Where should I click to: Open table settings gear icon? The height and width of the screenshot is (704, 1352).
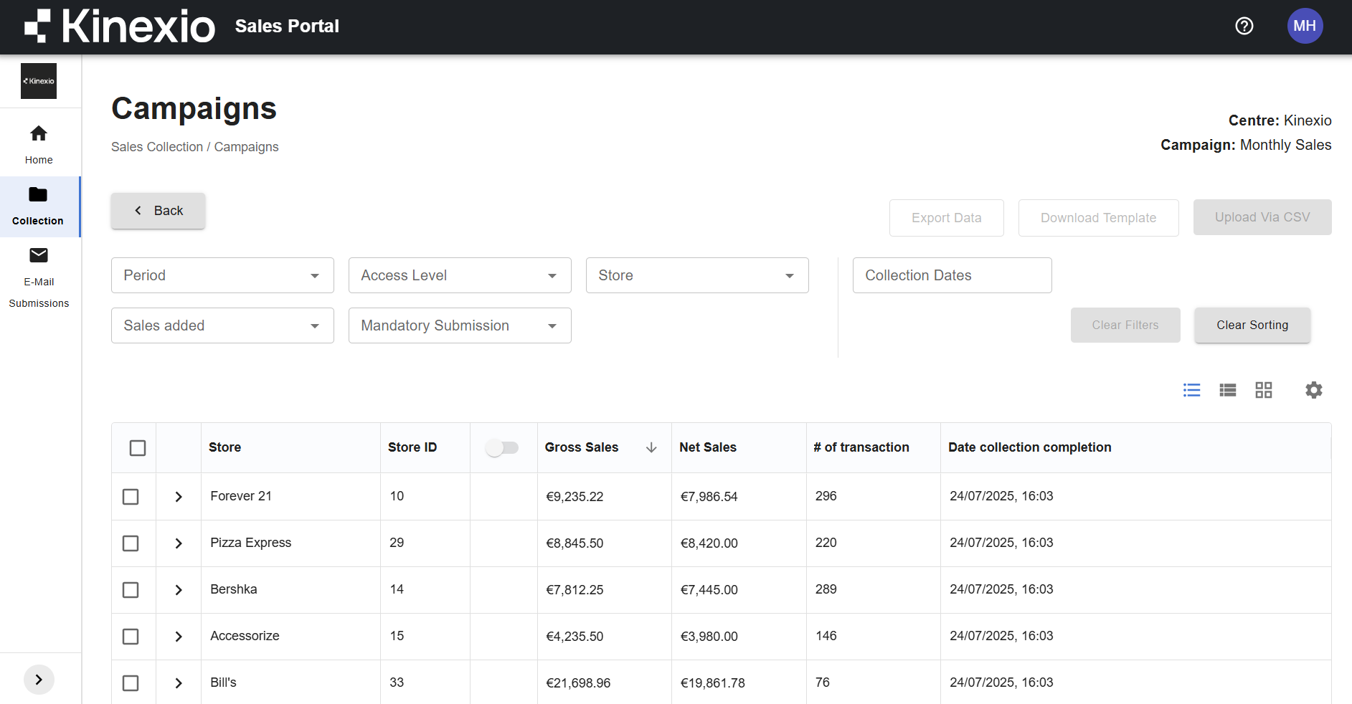click(x=1313, y=390)
